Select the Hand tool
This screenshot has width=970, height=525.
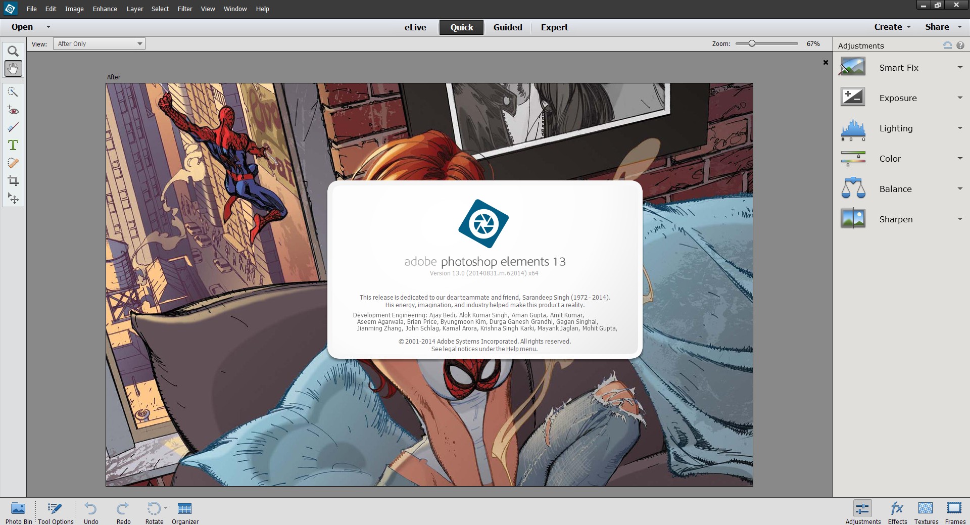click(13, 68)
